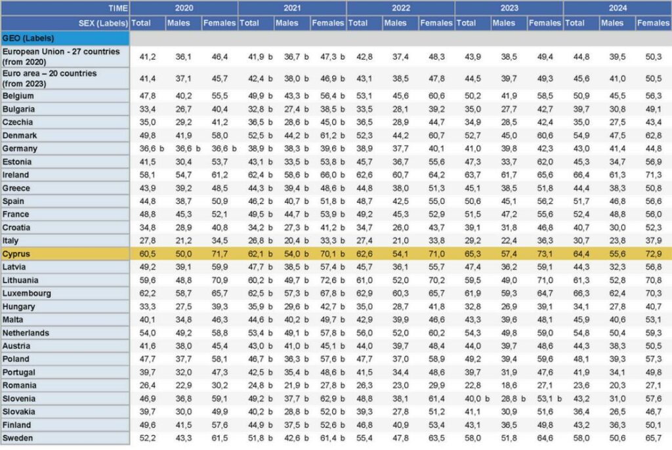
Task: Click the Total subheader under 2022
Action: tap(364, 23)
